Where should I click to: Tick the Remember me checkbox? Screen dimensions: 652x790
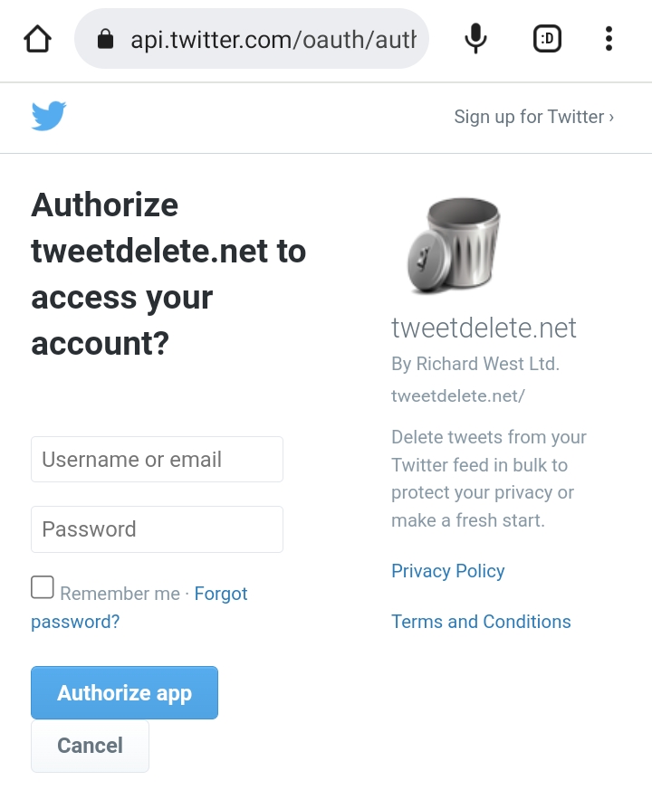pyautogui.click(x=43, y=587)
